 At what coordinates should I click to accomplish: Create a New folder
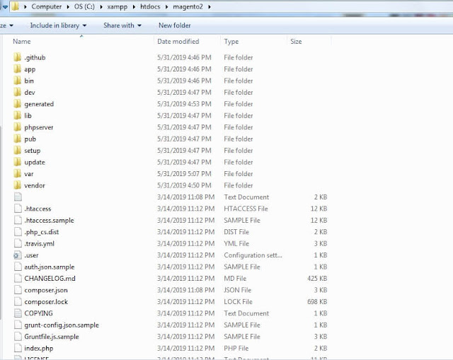[175, 25]
